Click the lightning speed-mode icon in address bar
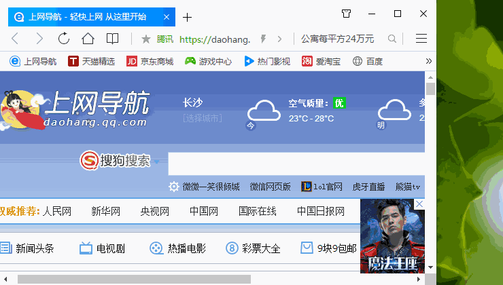503x285 pixels. click(263, 39)
